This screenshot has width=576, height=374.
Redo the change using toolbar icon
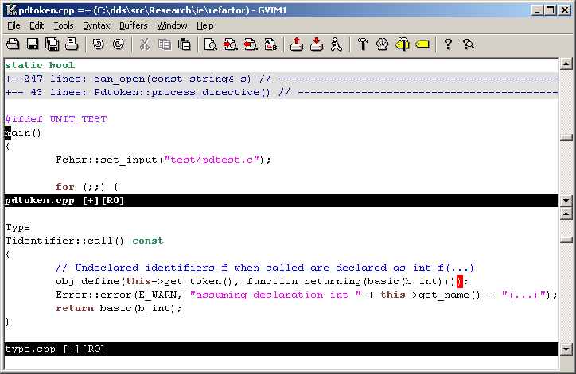coord(118,44)
